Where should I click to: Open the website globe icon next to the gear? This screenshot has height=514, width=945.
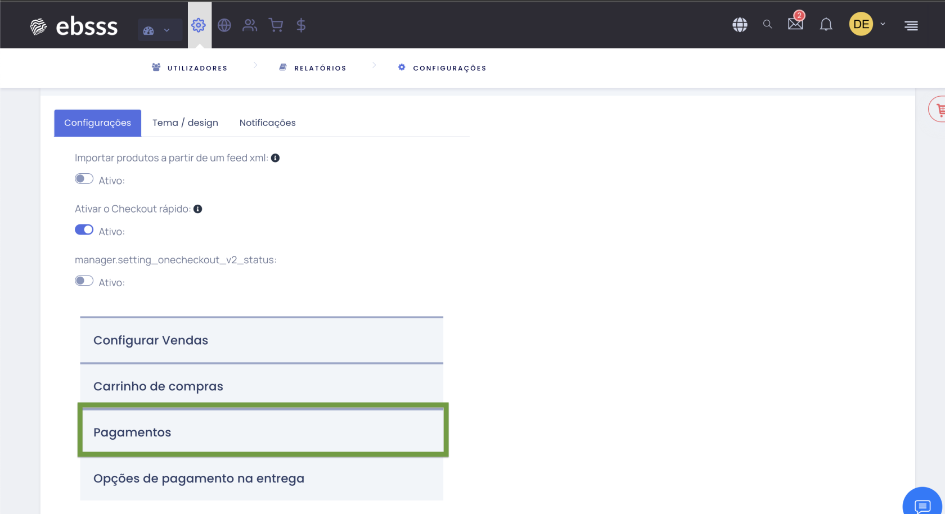tap(224, 25)
